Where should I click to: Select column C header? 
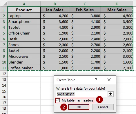pyautogui.click(x=85, y=4)
